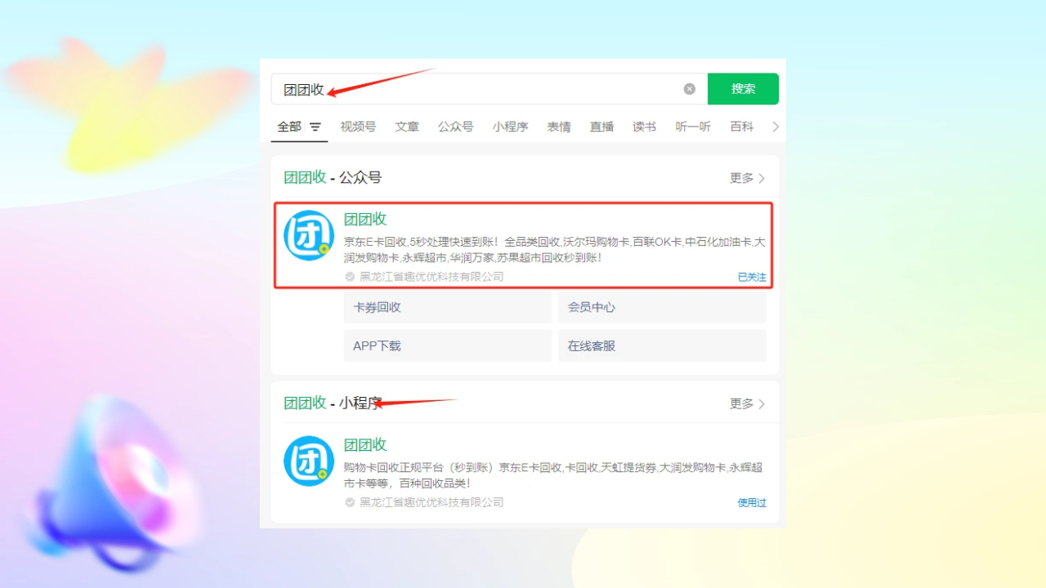Image resolution: width=1046 pixels, height=588 pixels.
Task: Open the filter icon beside 全部
Action: click(x=315, y=127)
